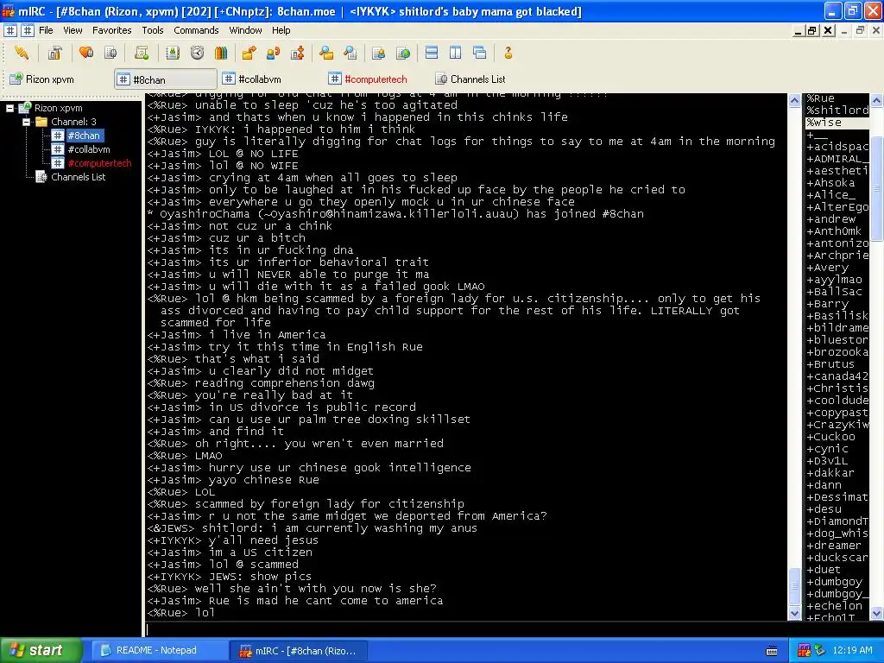Click mIRC taskbar button

pyautogui.click(x=298, y=651)
